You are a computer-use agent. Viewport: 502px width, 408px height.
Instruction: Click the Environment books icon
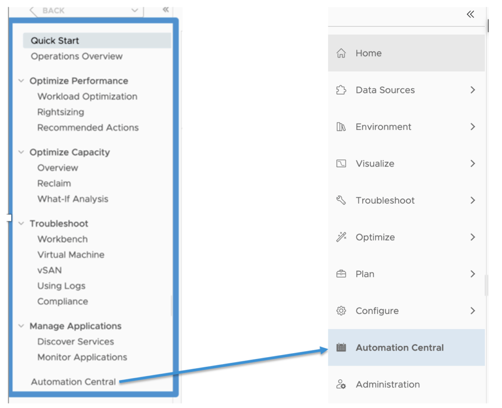(x=341, y=127)
